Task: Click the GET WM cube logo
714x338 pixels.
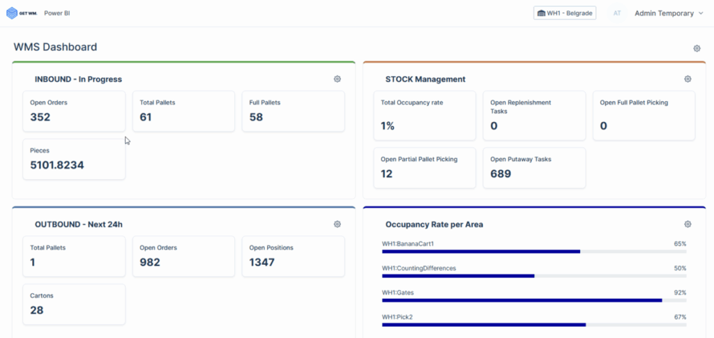Action: point(11,13)
